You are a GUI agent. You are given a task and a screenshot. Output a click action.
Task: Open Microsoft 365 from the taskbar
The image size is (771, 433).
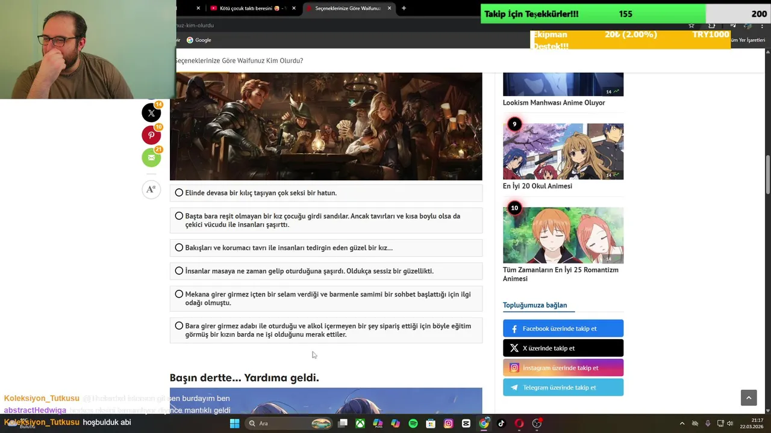coord(378,423)
